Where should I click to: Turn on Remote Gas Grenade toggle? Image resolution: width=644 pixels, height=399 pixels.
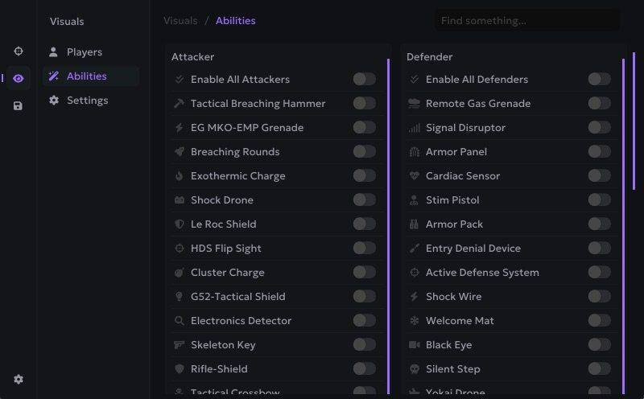click(599, 103)
